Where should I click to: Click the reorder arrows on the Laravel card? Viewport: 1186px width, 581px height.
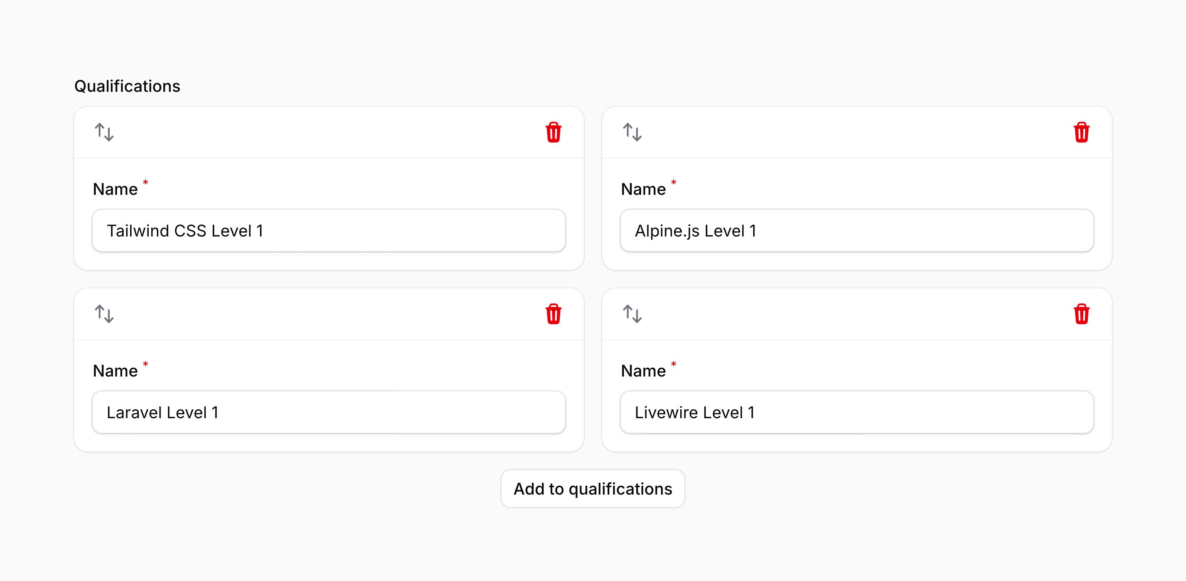(104, 314)
